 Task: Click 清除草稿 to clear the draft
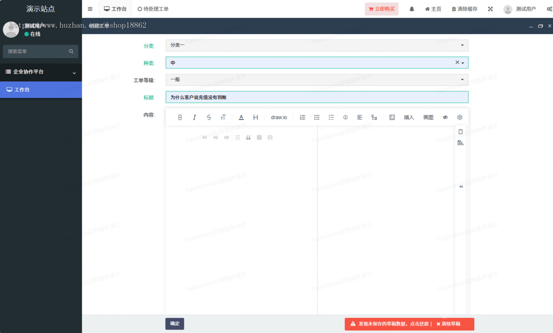coord(448,324)
